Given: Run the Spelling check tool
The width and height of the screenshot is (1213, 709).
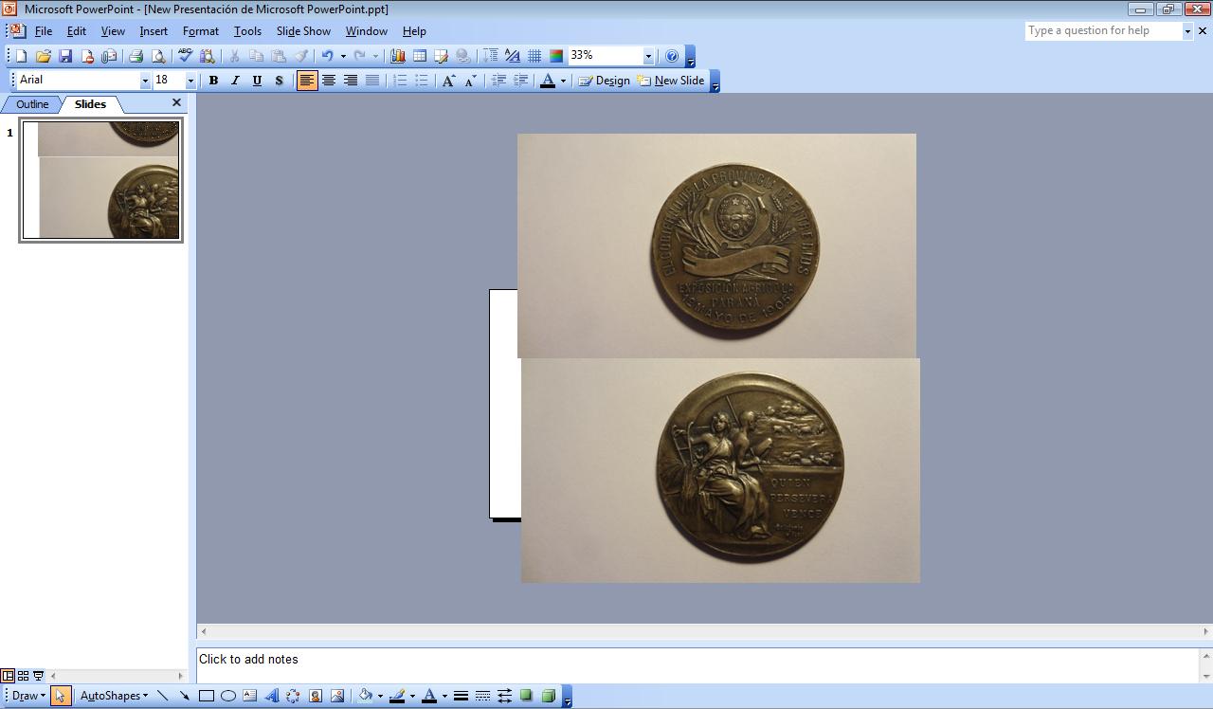Looking at the screenshot, I should pos(185,56).
